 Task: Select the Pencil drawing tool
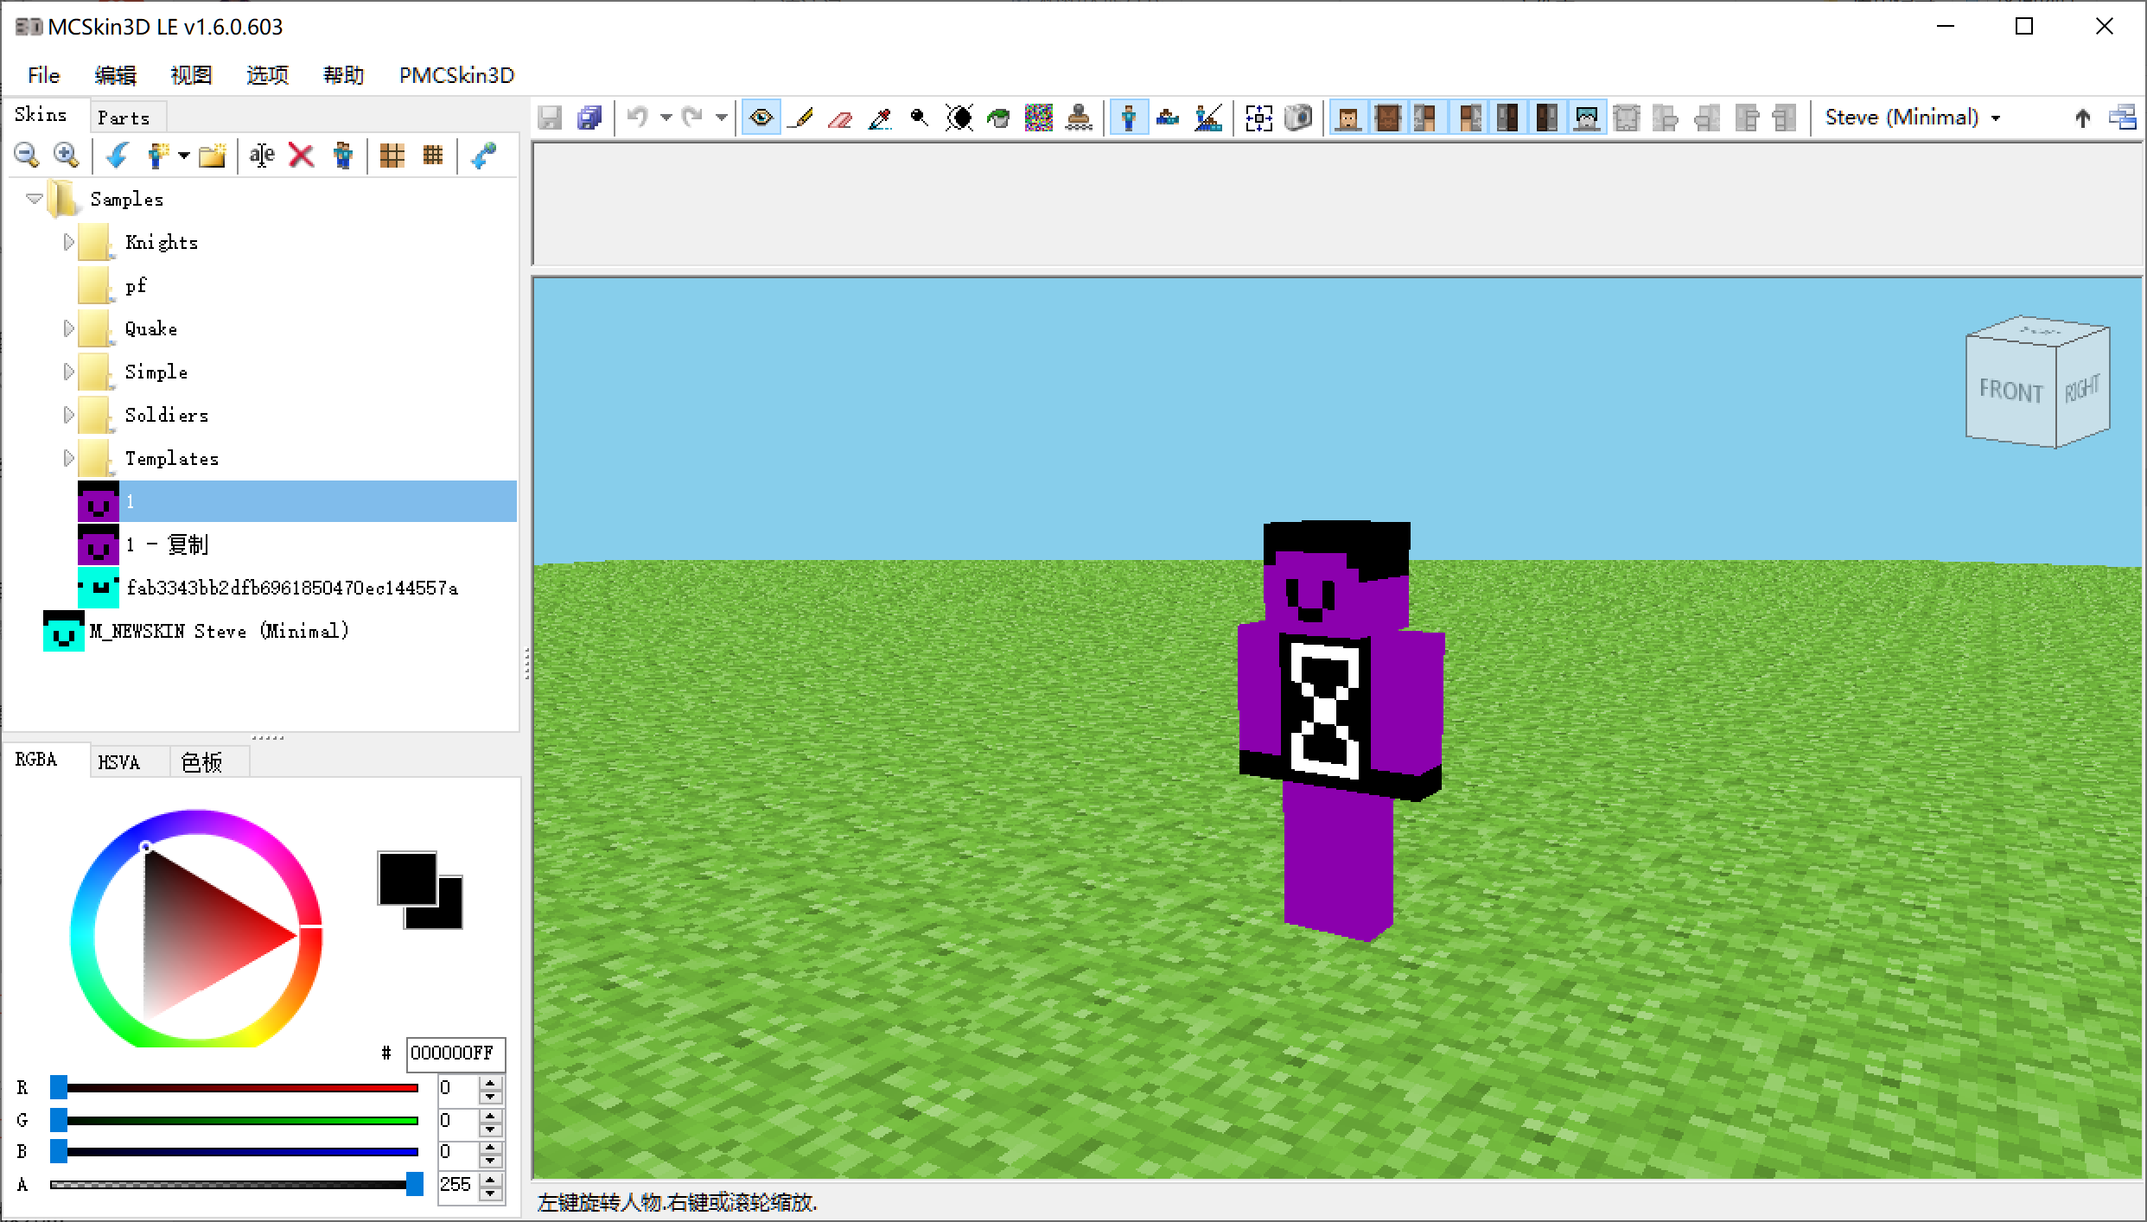point(801,118)
